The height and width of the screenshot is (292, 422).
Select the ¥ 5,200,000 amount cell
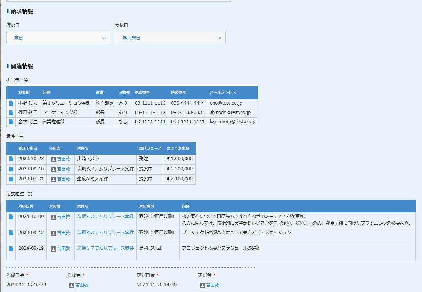click(x=180, y=169)
